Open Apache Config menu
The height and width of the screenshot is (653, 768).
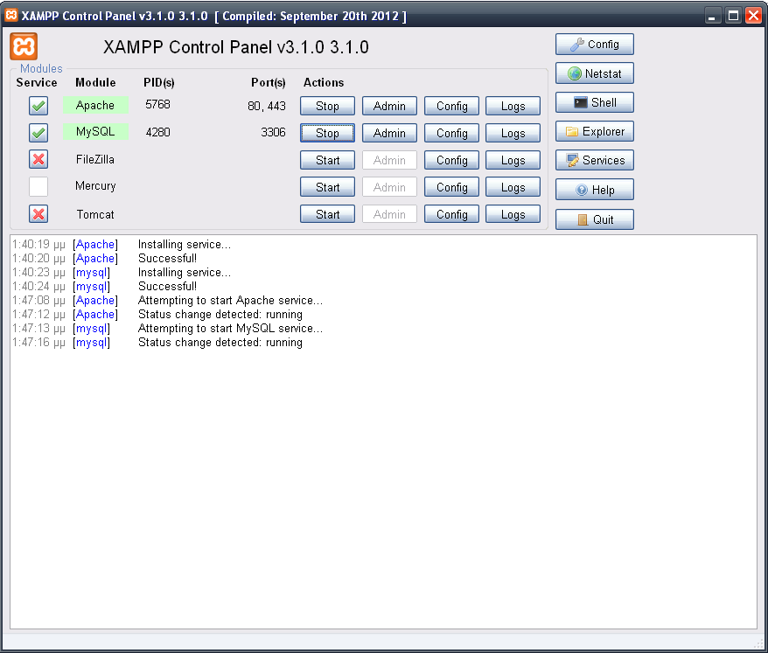click(451, 106)
